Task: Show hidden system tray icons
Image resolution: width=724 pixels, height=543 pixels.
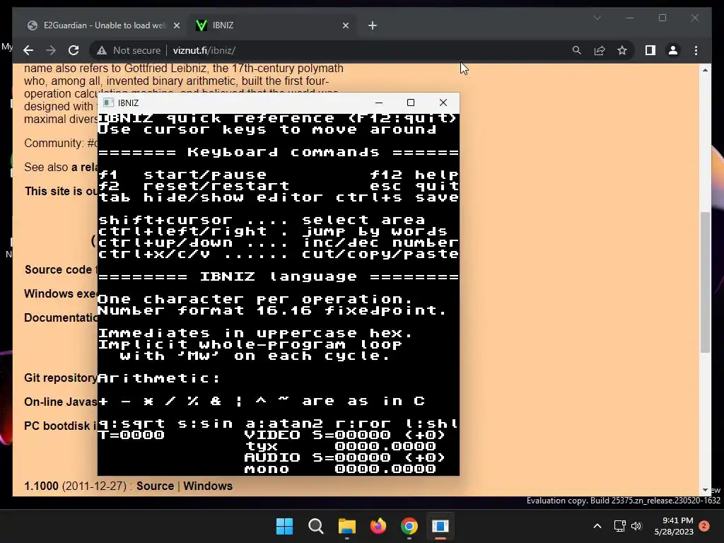Action: pos(597,526)
